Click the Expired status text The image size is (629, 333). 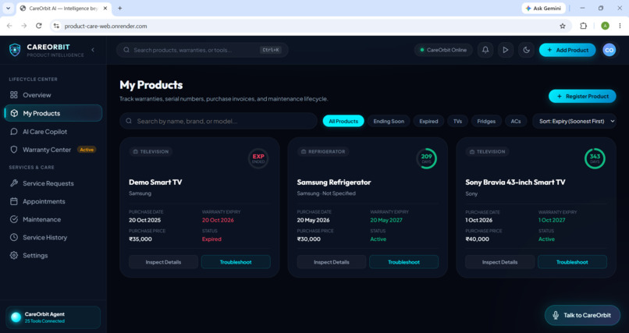[211, 239]
